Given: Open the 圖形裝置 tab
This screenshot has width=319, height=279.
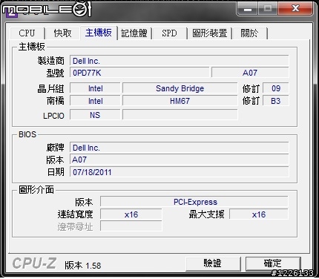Looking at the screenshot, I should [210, 33].
